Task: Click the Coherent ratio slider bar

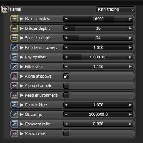Action: pos(98,124)
